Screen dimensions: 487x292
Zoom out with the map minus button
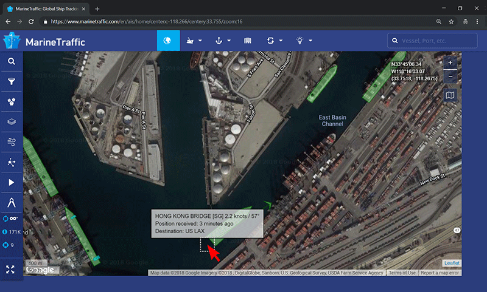[450, 76]
